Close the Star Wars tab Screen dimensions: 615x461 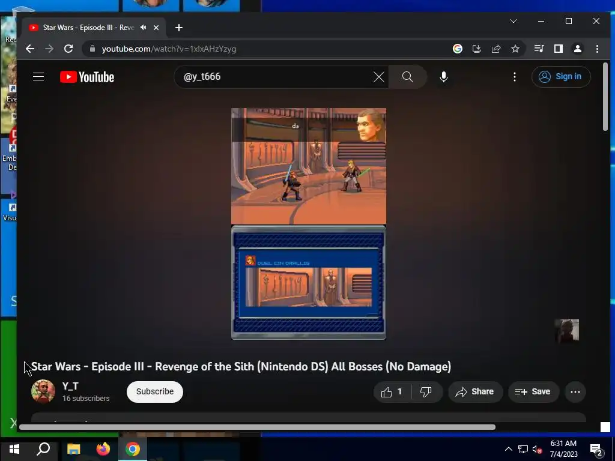click(x=156, y=28)
